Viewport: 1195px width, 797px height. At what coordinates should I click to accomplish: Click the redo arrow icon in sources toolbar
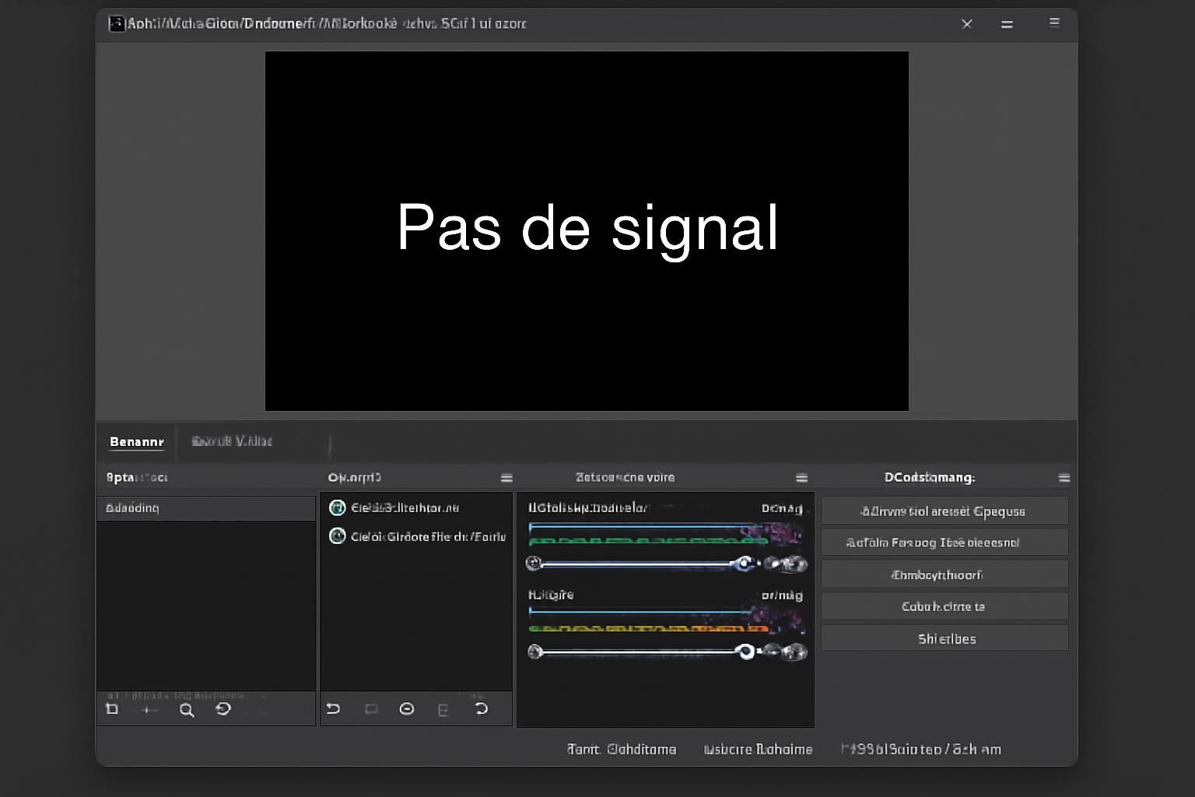click(482, 708)
